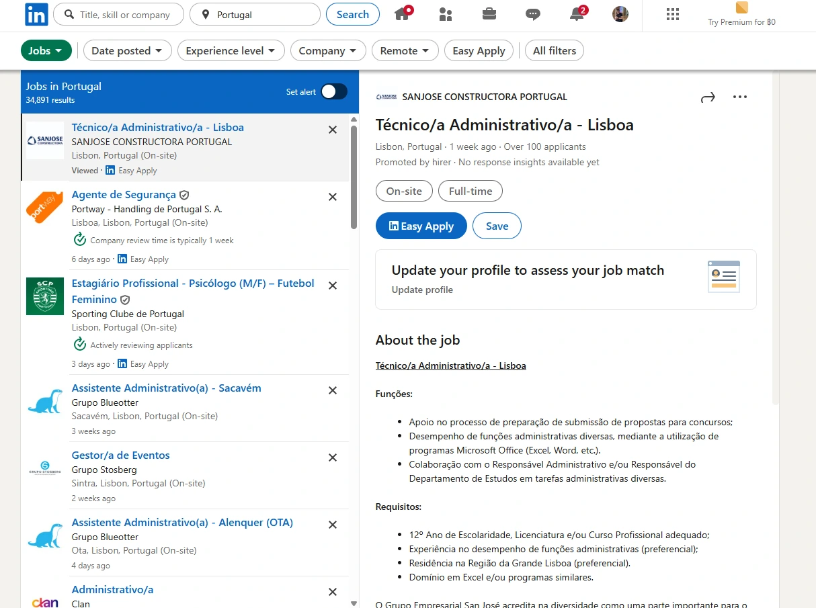The height and width of the screenshot is (608, 816).
Task: Click Sporting Clube de Portugal logo
Action: 45,296
